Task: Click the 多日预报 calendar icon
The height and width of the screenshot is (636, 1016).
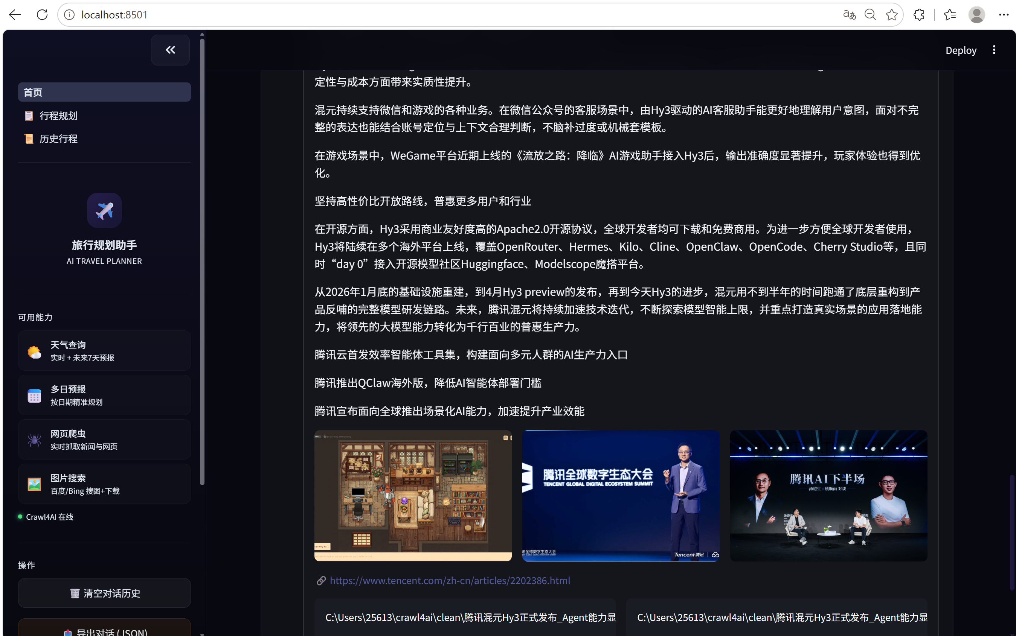Action: [x=34, y=396]
